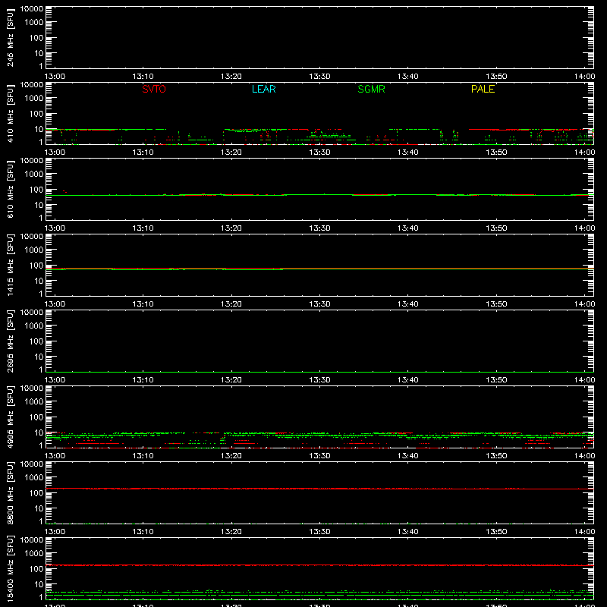This screenshot has height=607, width=607.
Task: Click 13:20 tick under the 610 MHz plot
Action: tap(231, 228)
